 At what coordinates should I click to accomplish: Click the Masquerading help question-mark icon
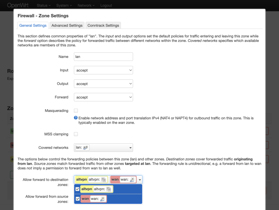coord(76,118)
